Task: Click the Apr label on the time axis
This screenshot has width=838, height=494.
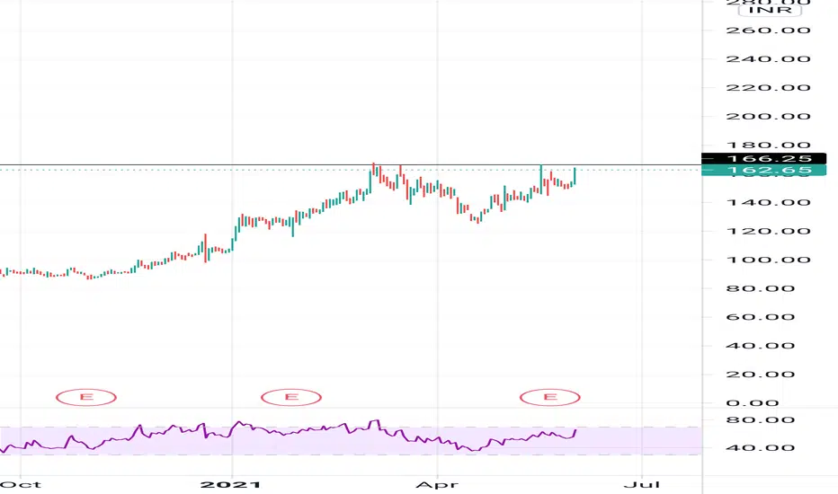Action: point(437,485)
